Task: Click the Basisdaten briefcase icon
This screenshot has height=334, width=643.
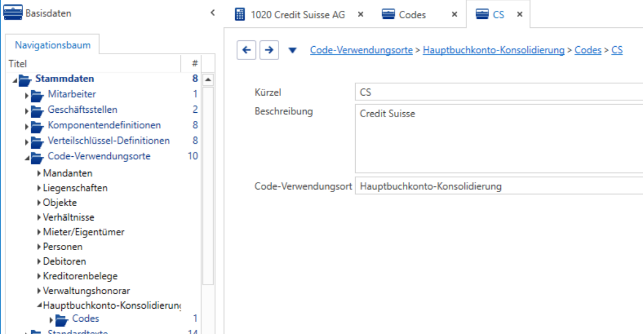Action: click(13, 13)
